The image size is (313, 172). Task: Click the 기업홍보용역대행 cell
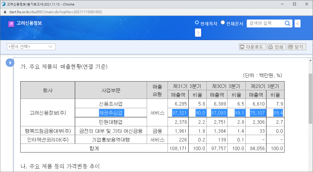[x=111, y=140]
